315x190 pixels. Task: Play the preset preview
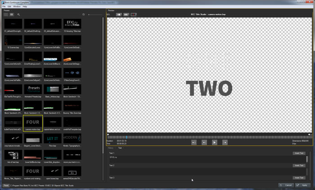[214, 142]
